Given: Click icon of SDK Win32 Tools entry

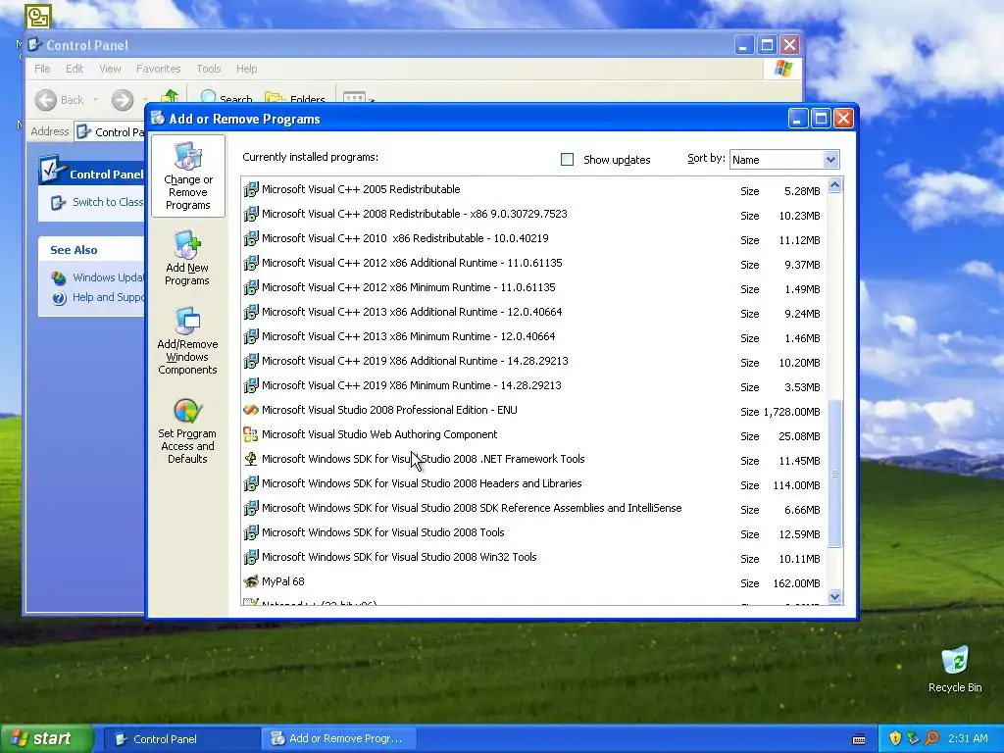Looking at the screenshot, I should (250, 557).
